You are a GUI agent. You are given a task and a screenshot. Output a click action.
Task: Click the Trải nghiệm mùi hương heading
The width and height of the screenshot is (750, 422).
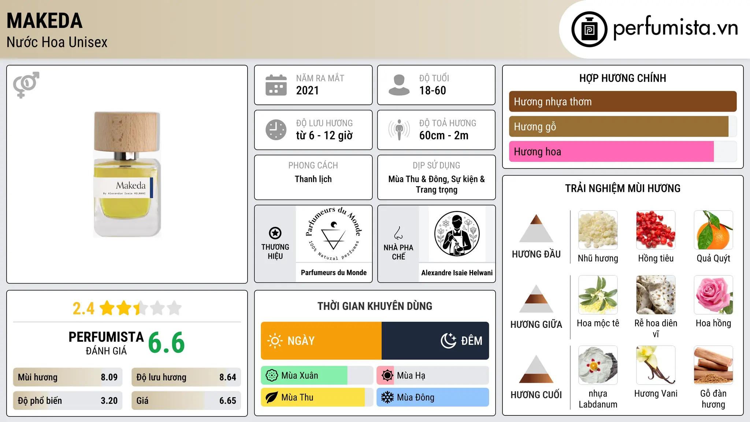623,188
